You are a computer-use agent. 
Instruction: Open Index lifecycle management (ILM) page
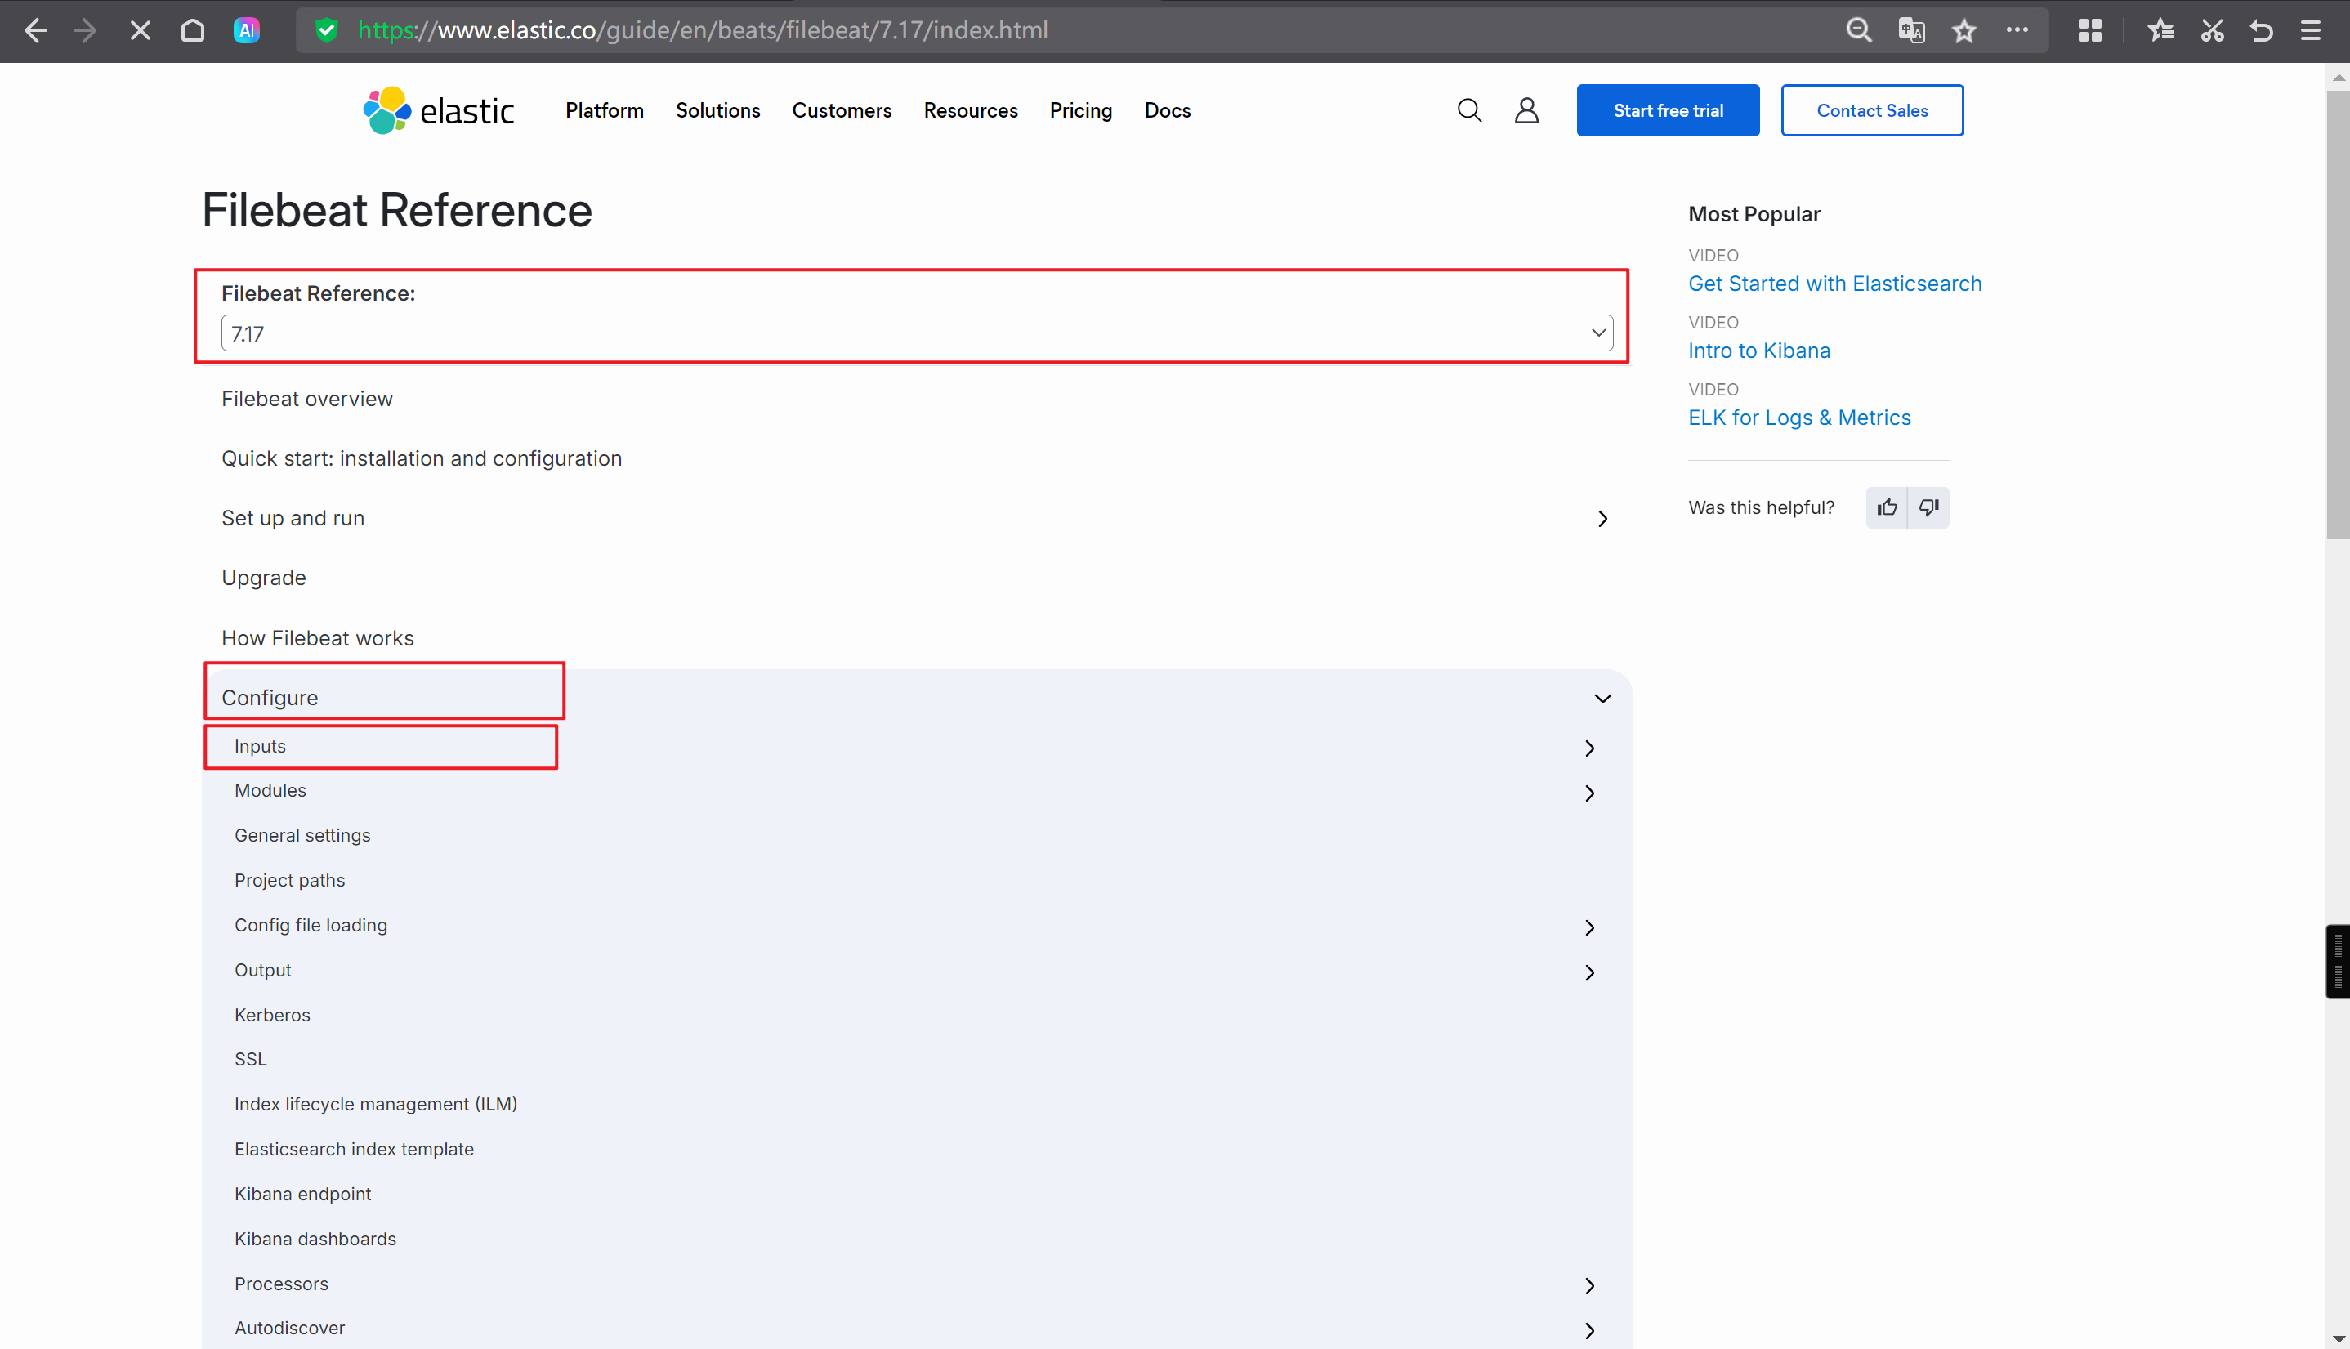click(375, 1105)
